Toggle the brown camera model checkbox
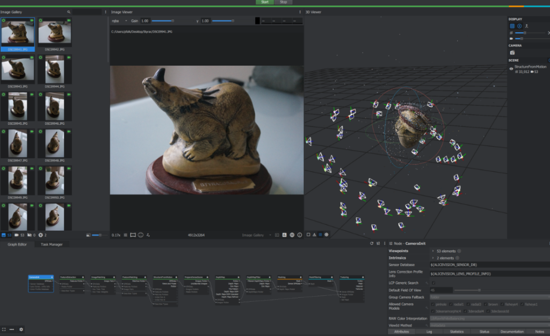550x336 pixels. 486,304
